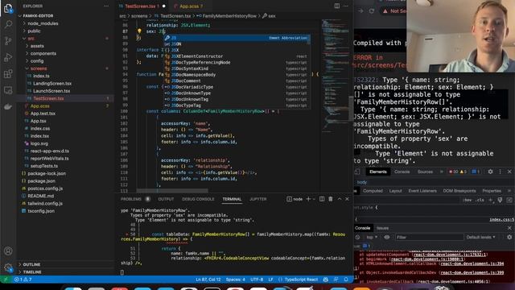The width and height of the screenshot is (515, 290).
Task: Kill terminal with trash icon
Action: click(331, 199)
